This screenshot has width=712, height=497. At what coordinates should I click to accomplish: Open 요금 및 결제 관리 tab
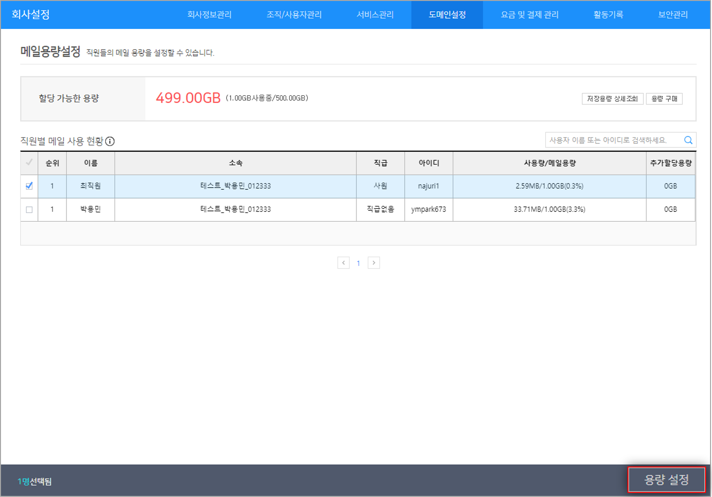click(530, 15)
